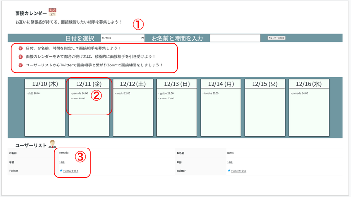Click the カレンダーに保存 button
The image size is (351, 197).
[276, 38]
